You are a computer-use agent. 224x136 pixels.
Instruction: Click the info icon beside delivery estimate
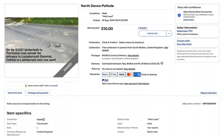(162, 63)
